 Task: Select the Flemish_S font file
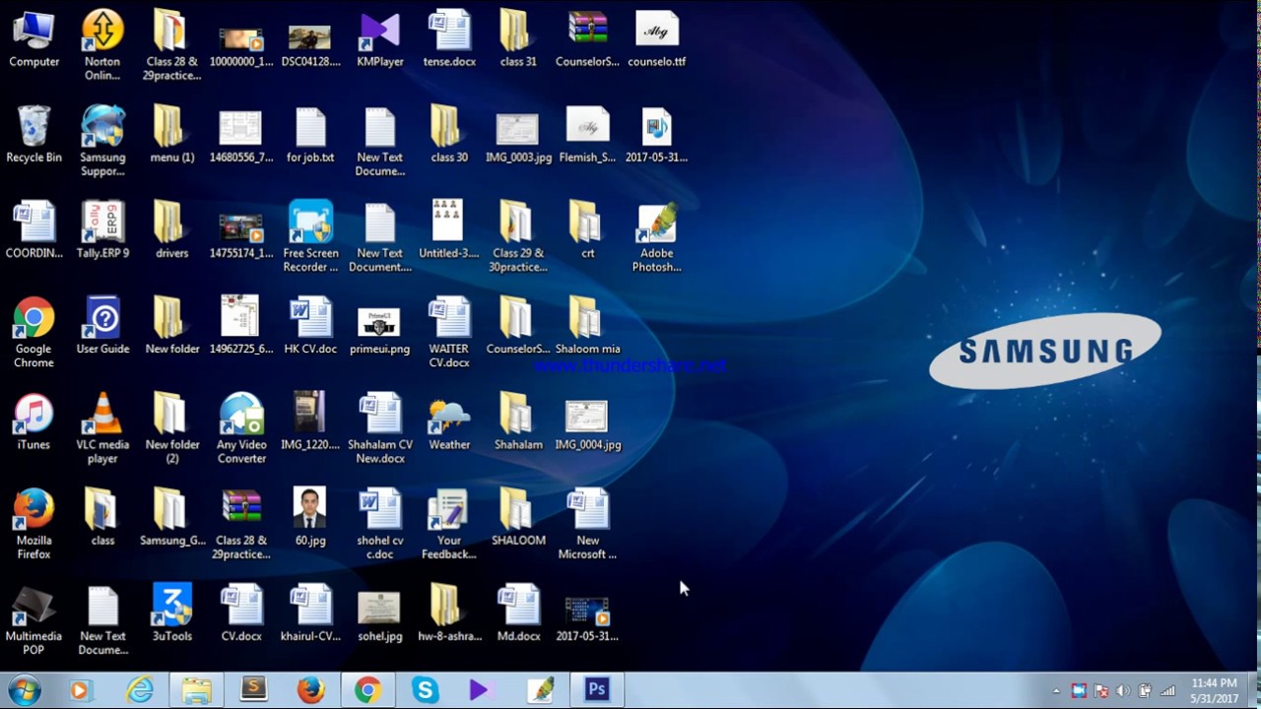point(588,135)
